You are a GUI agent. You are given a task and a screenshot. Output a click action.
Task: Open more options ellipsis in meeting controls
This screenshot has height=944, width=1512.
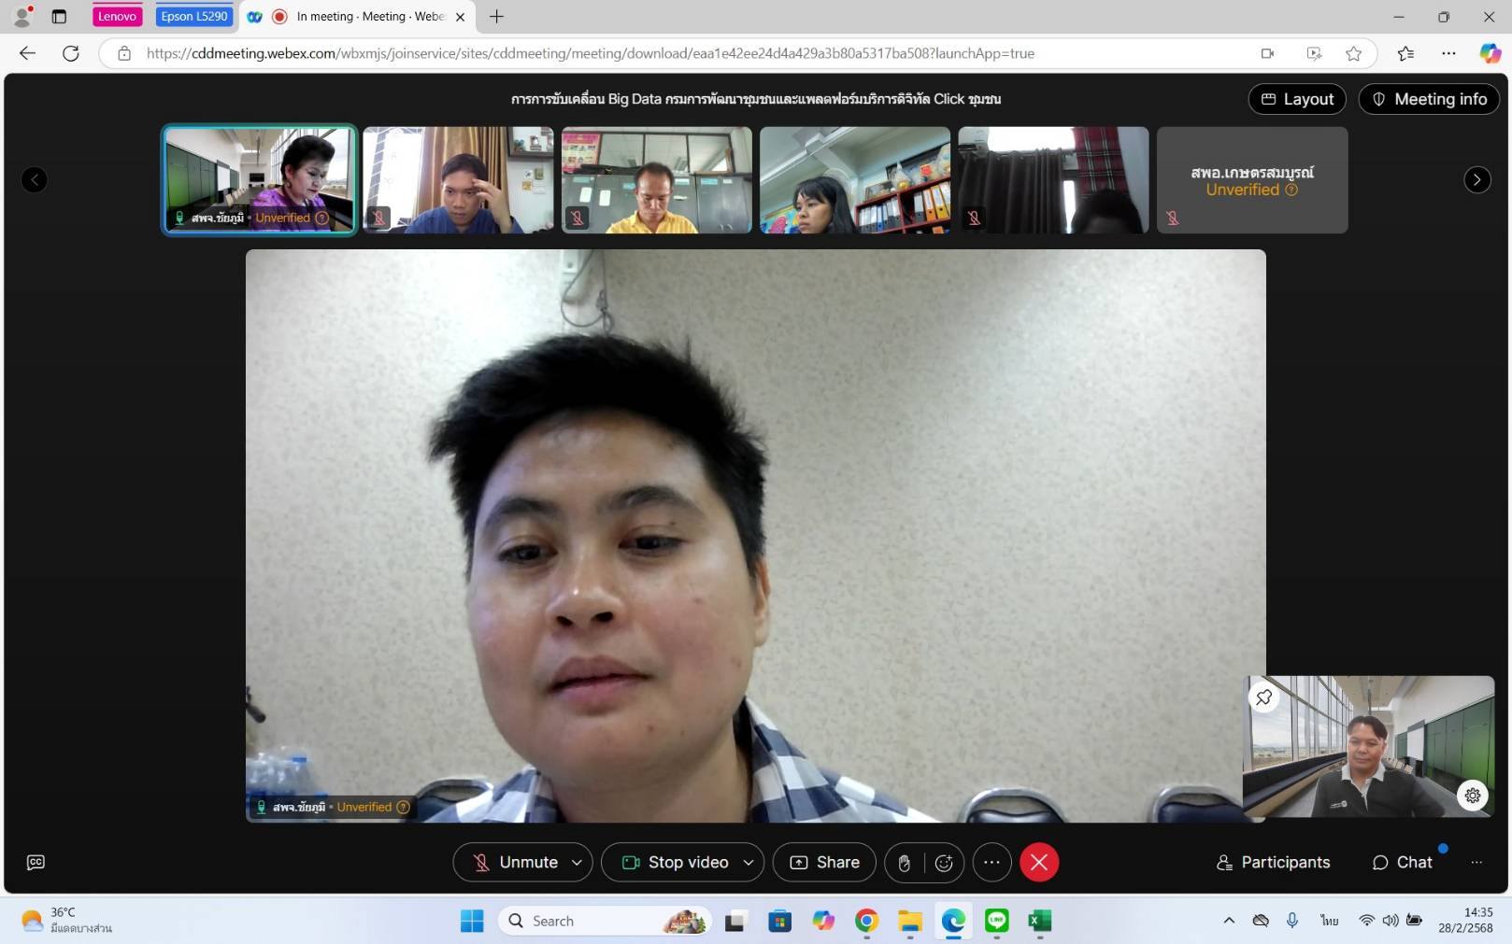coord(991,863)
